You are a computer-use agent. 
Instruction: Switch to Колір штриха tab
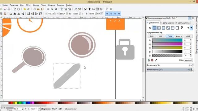167,23
